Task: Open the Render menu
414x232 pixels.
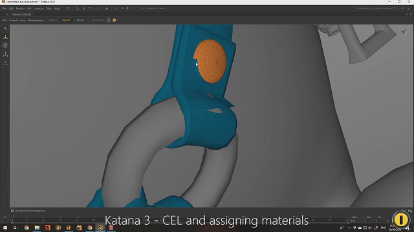Action: click(x=20, y=8)
